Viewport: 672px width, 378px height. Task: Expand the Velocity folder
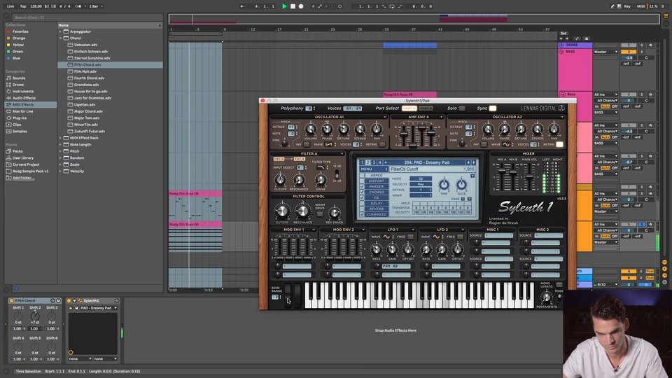(x=60, y=171)
